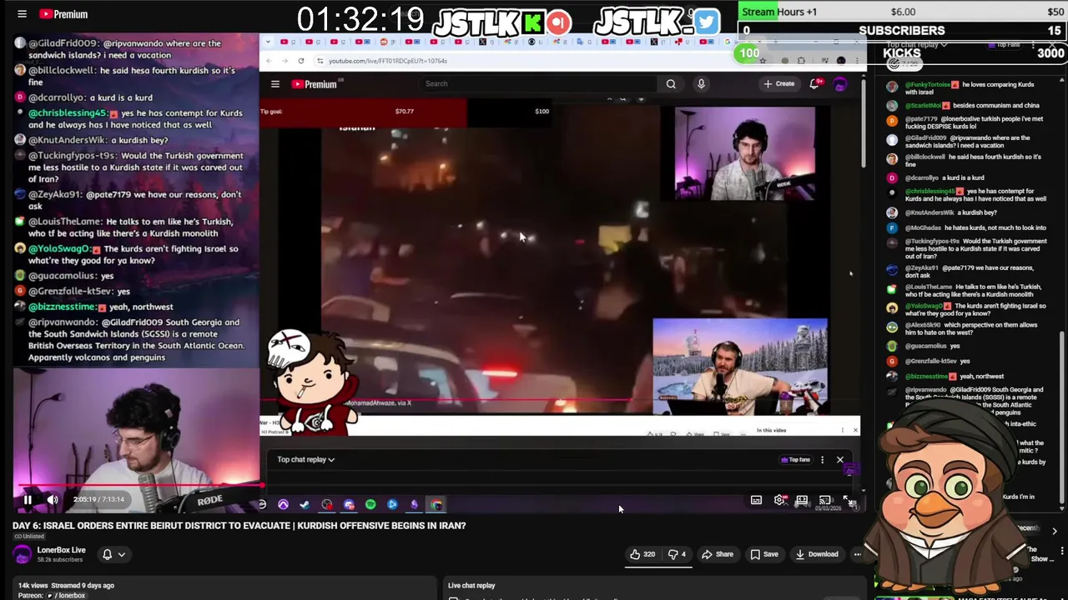Click the inner YouTube search field

click(x=538, y=83)
